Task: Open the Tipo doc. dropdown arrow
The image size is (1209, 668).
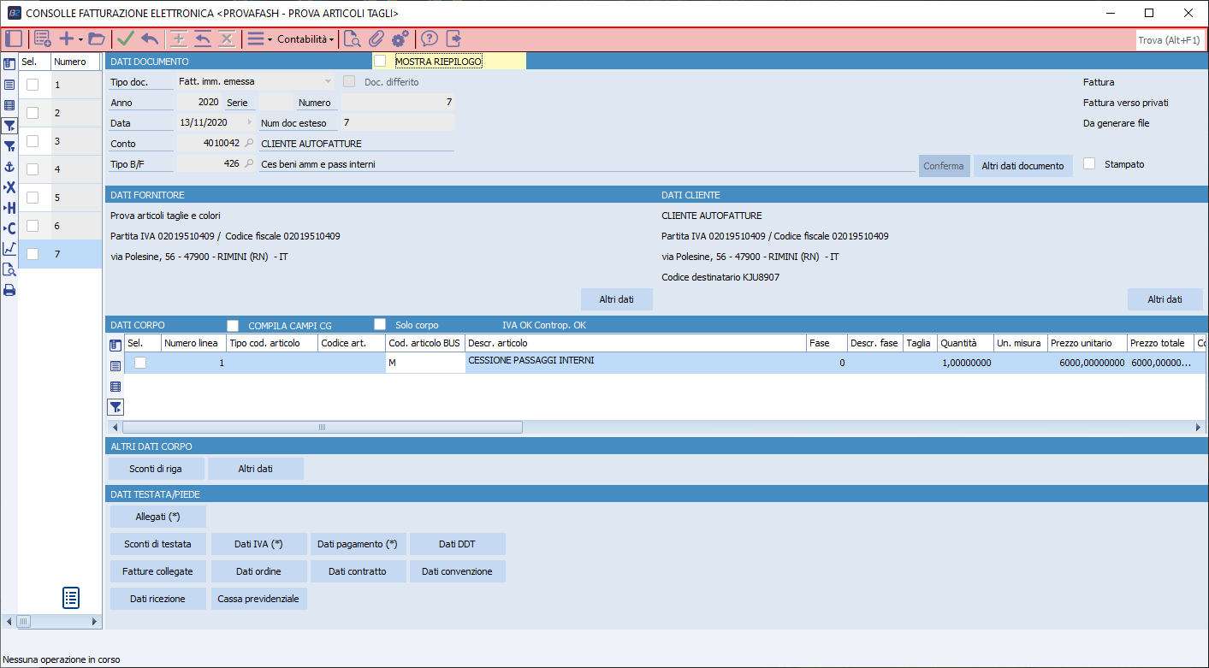Action: tap(328, 81)
